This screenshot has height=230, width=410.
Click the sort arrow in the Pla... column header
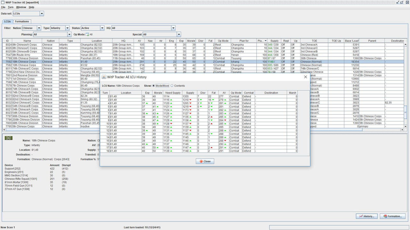[x=266, y=41]
